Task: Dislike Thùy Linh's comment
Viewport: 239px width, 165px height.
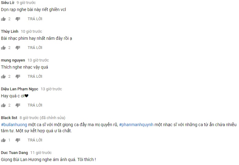Action: point(18,48)
